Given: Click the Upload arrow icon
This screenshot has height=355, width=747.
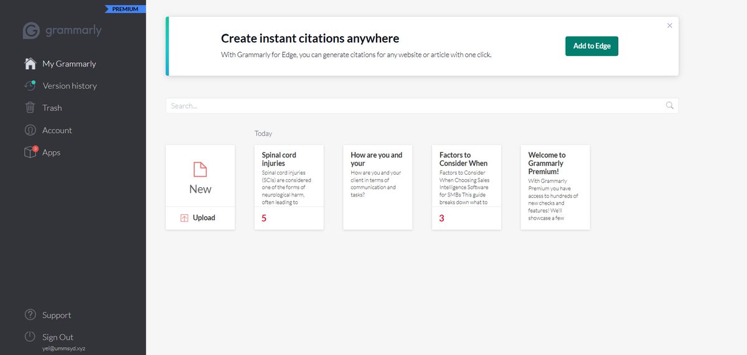Looking at the screenshot, I should [x=184, y=218].
